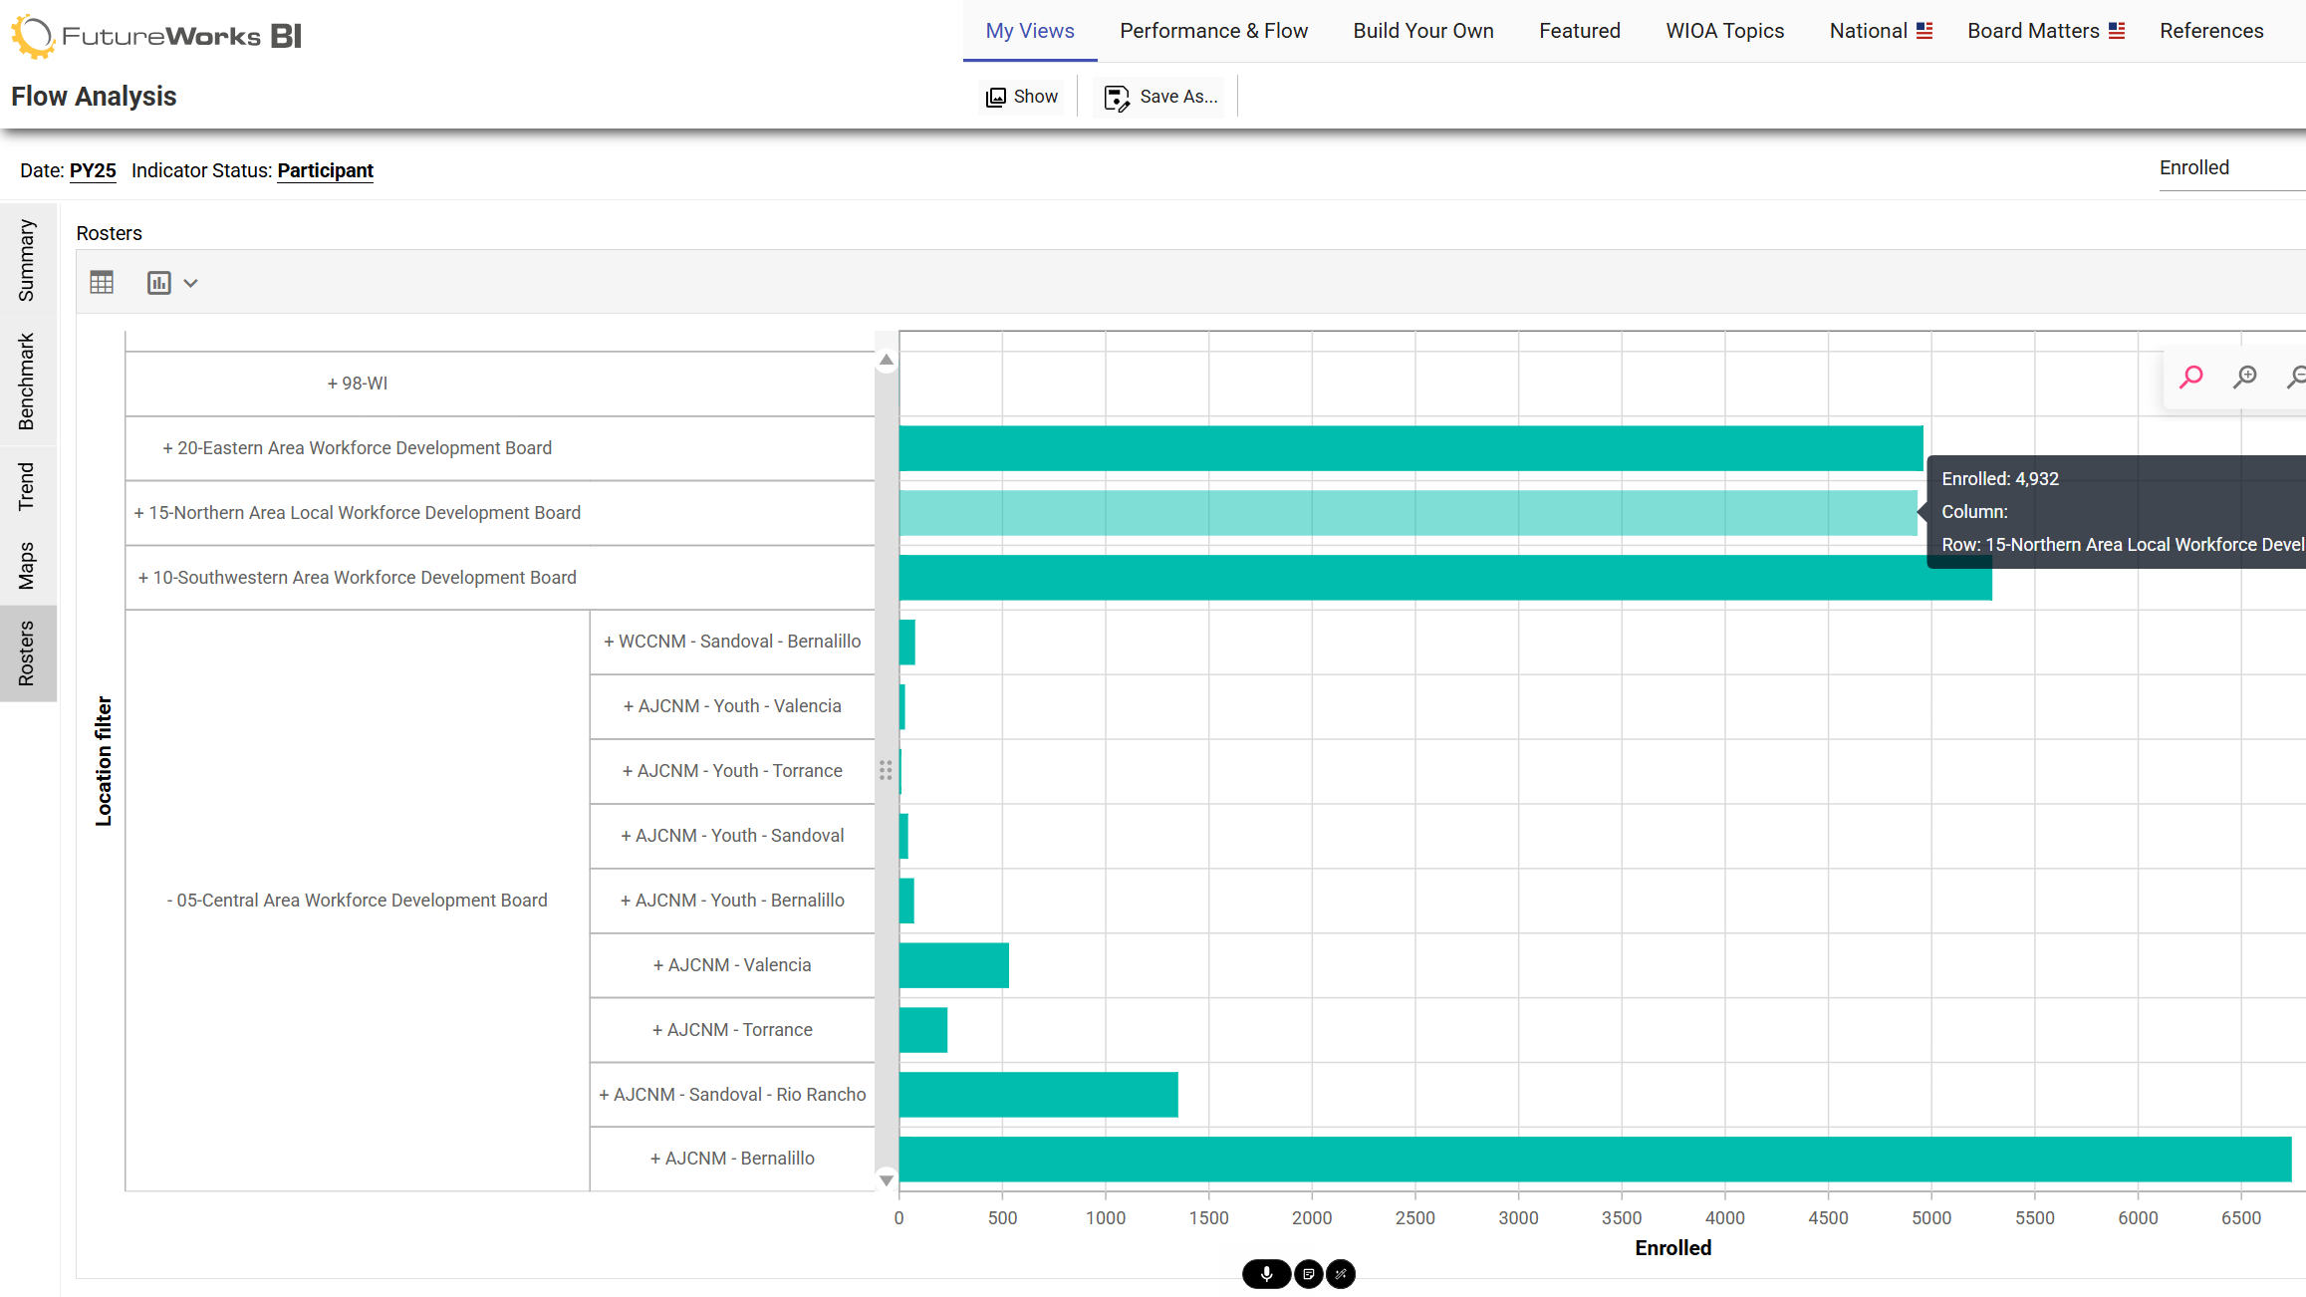Open the National menu
Viewport: 2306px width, 1297px height.
pyautogui.click(x=1881, y=31)
